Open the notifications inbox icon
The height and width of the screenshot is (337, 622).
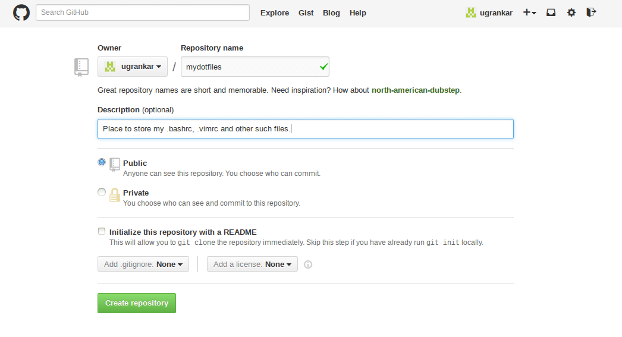click(551, 12)
